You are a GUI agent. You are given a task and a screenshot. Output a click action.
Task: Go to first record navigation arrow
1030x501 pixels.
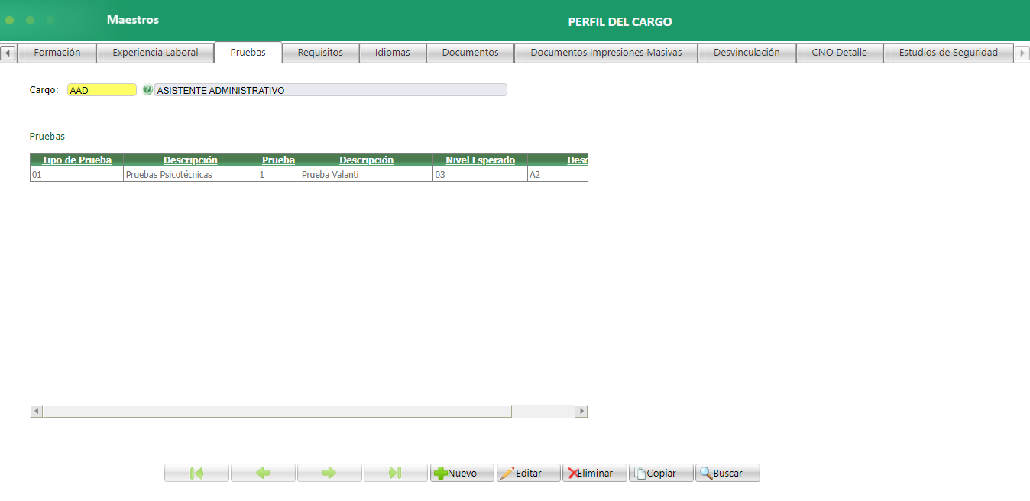pos(196,473)
